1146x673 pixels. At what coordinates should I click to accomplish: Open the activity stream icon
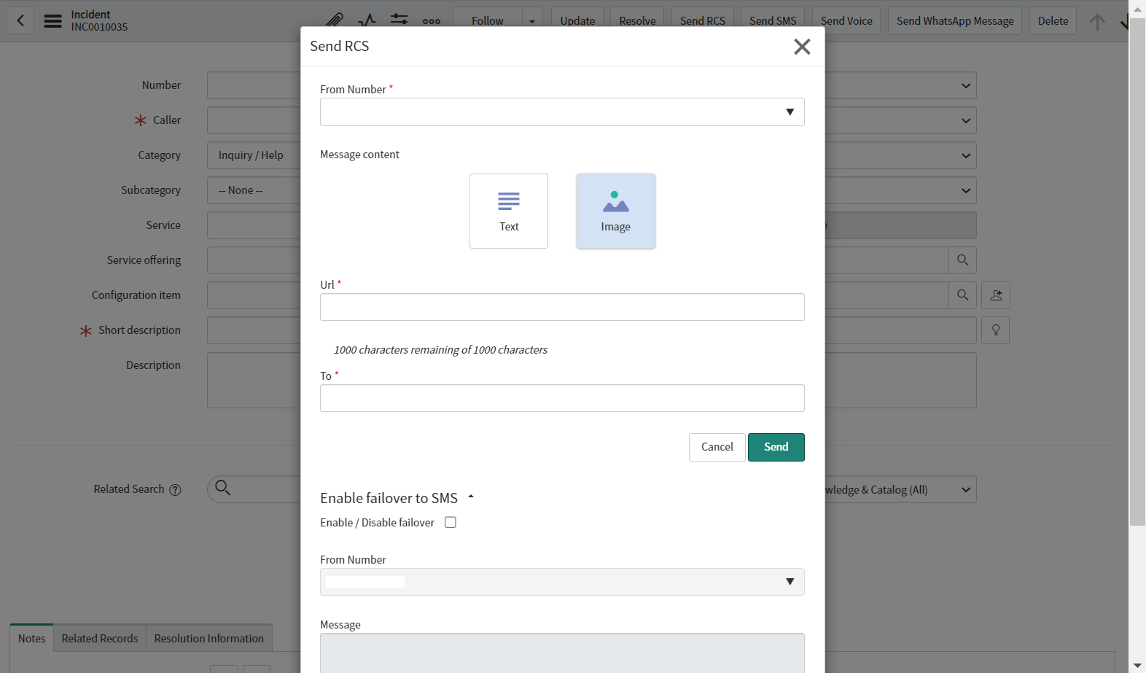pos(367,20)
